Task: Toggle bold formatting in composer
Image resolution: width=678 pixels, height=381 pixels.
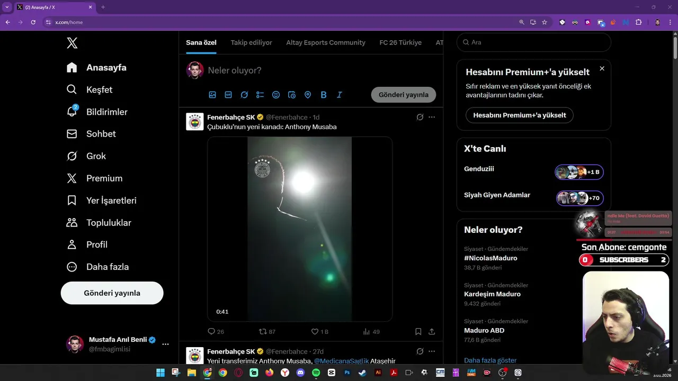Action: (x=324, y=95)
